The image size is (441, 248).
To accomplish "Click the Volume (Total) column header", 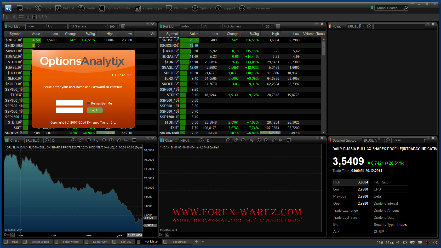I will click(314, 34).
